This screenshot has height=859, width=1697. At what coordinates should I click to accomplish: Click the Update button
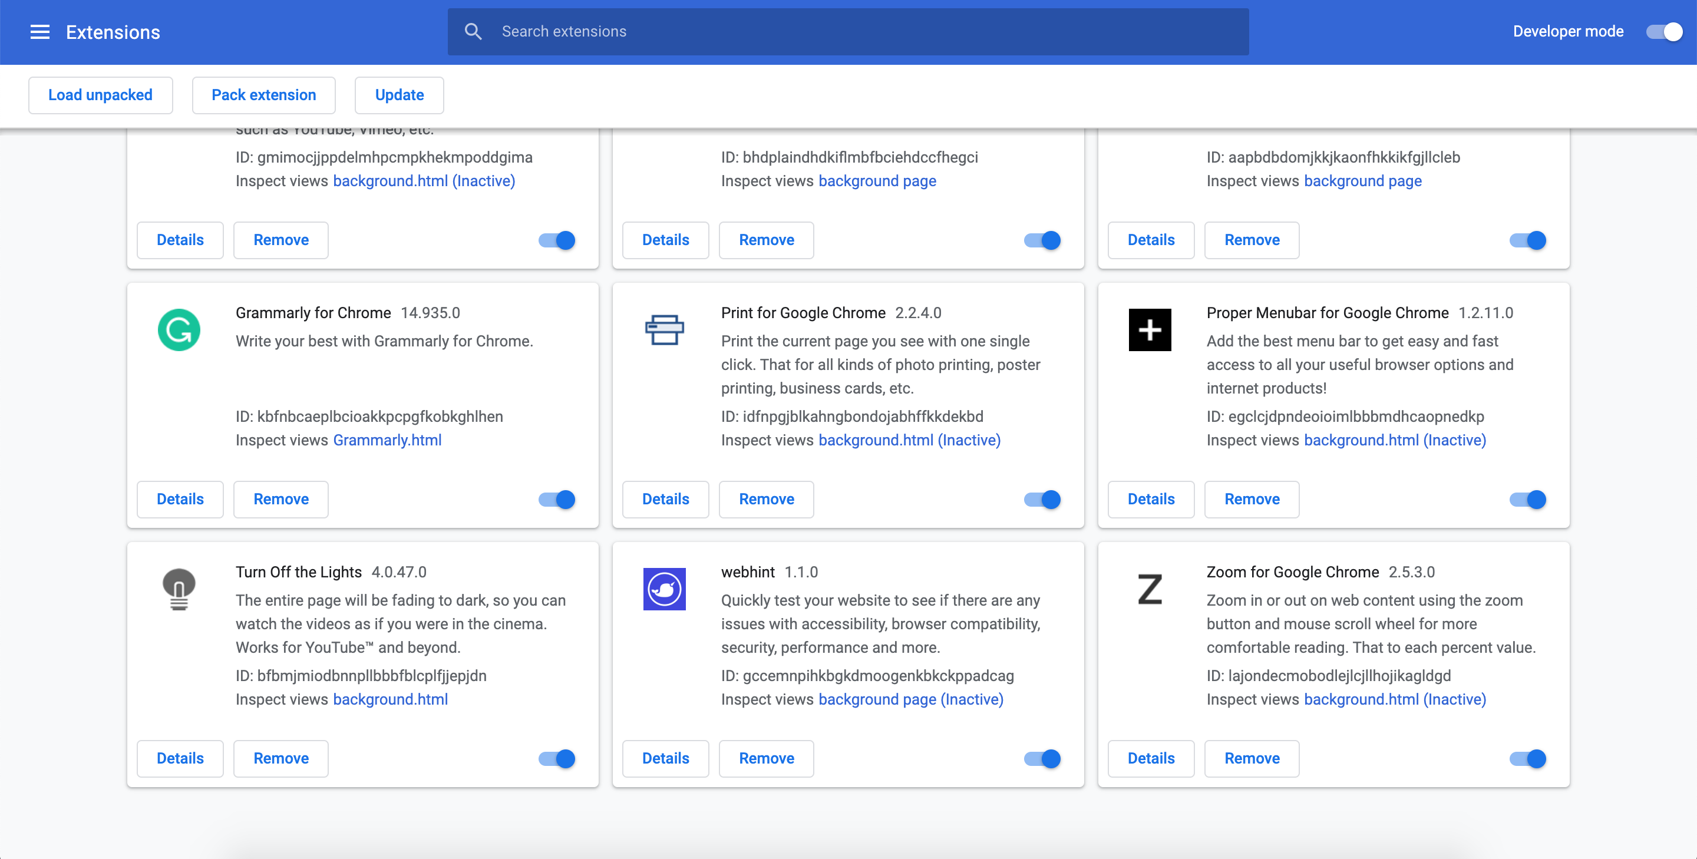[400, 95]
